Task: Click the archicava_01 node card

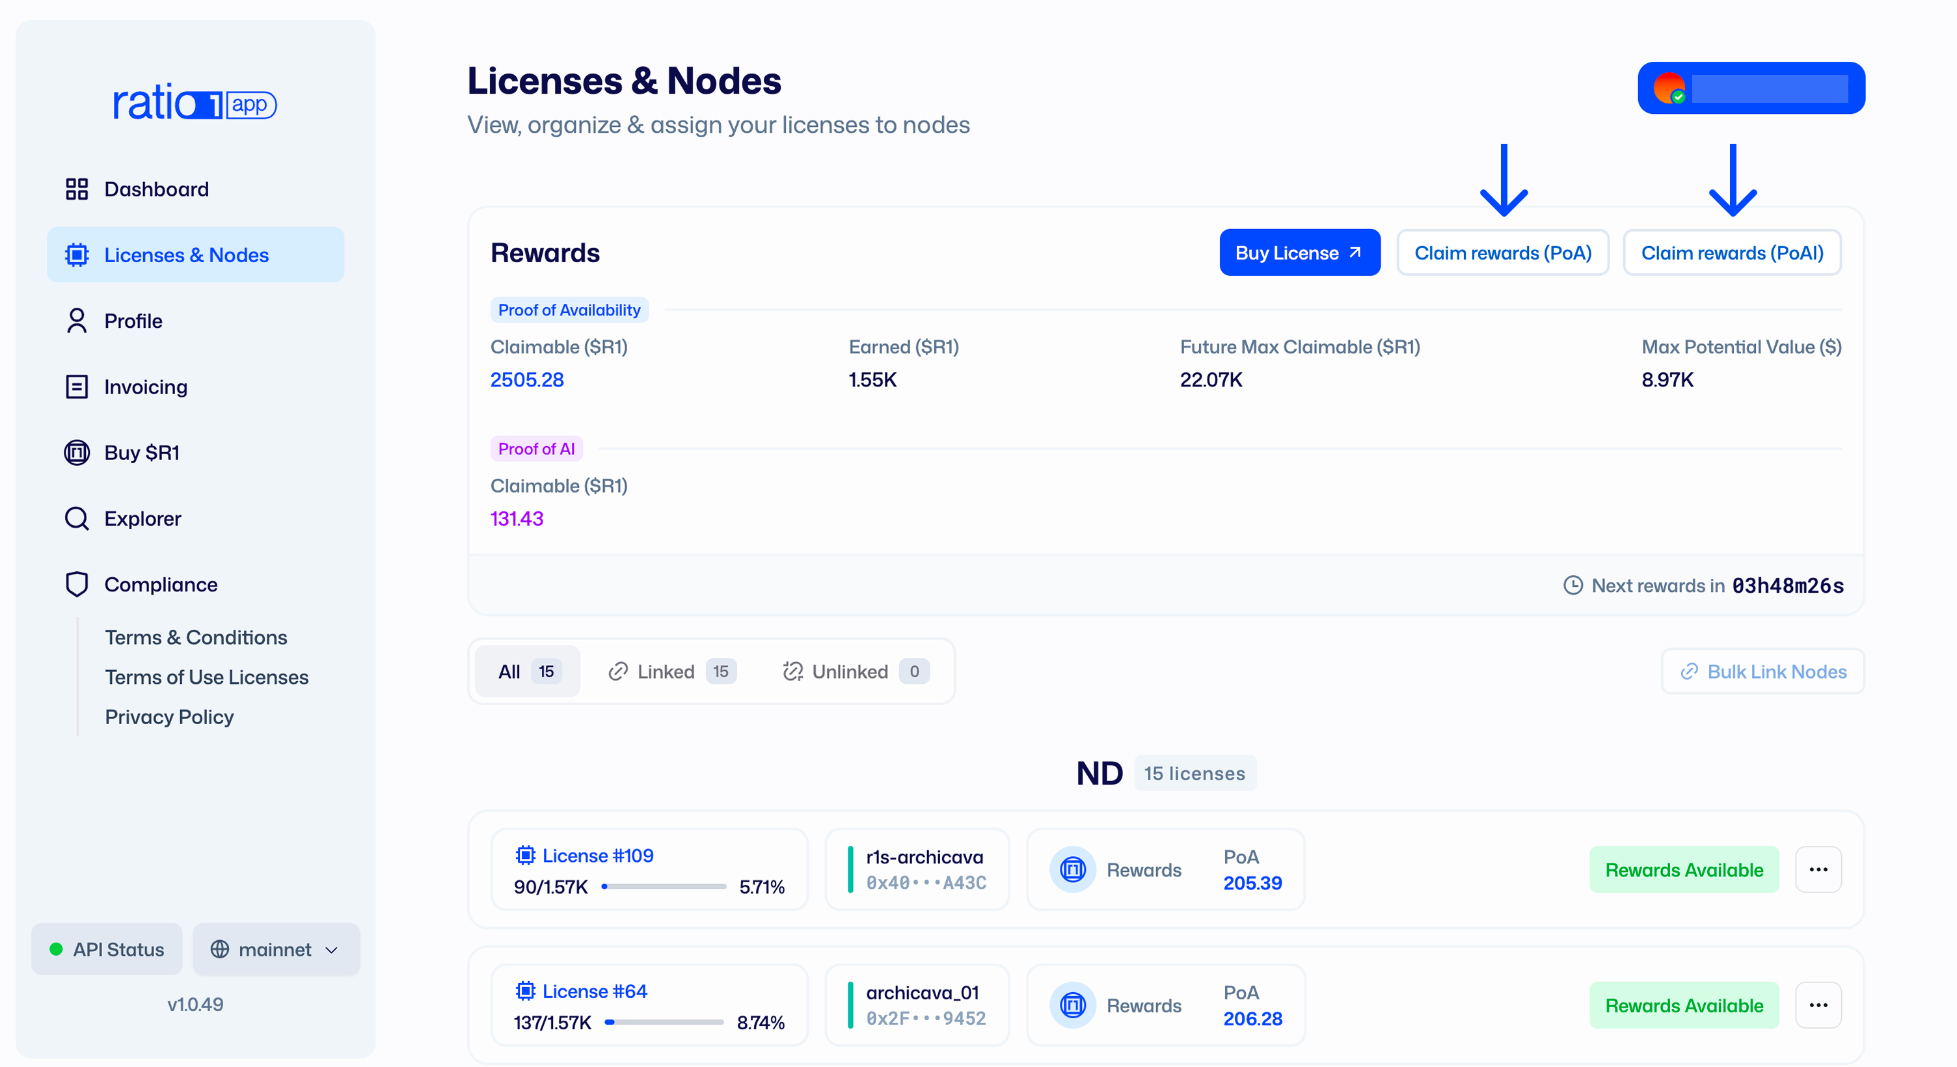Action: pos(917,1005)
